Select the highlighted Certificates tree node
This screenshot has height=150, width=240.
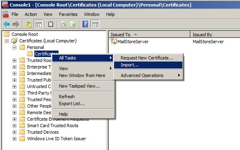46,54
